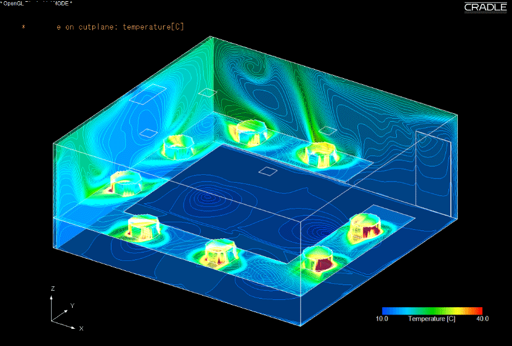Select the 40.0 maximum legend value
Screen dimensions: 512x346
[482, 319]
